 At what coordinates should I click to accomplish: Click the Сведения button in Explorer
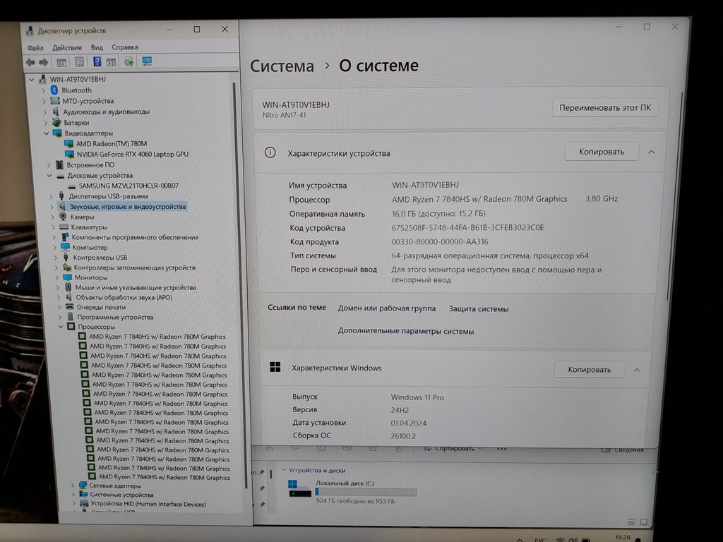tap(623, 450)
